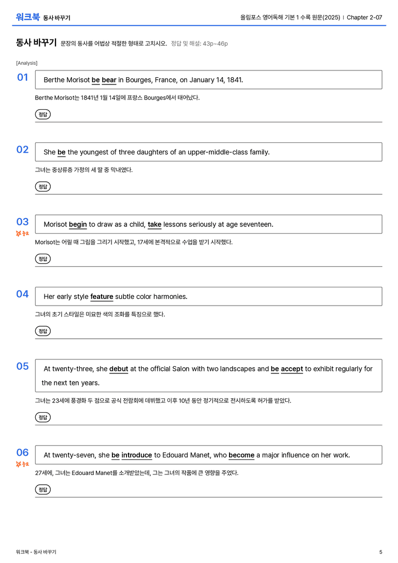This screenshot has height=563, width=398.
Task: Click the 정답 badge under question 01
Action: coord(42,114)
